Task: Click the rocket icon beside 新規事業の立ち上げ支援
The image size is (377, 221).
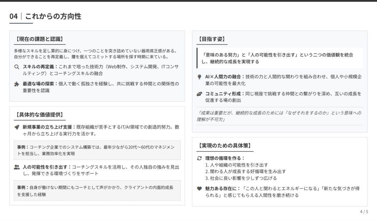Action: tap(17, 127)
